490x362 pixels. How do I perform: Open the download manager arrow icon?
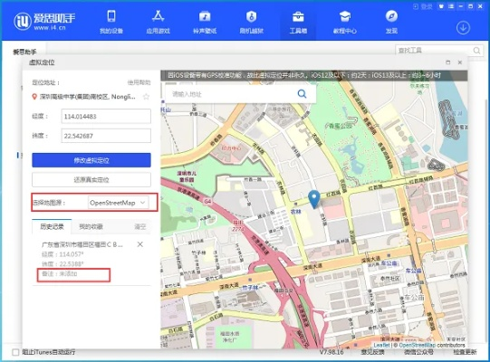463,28
